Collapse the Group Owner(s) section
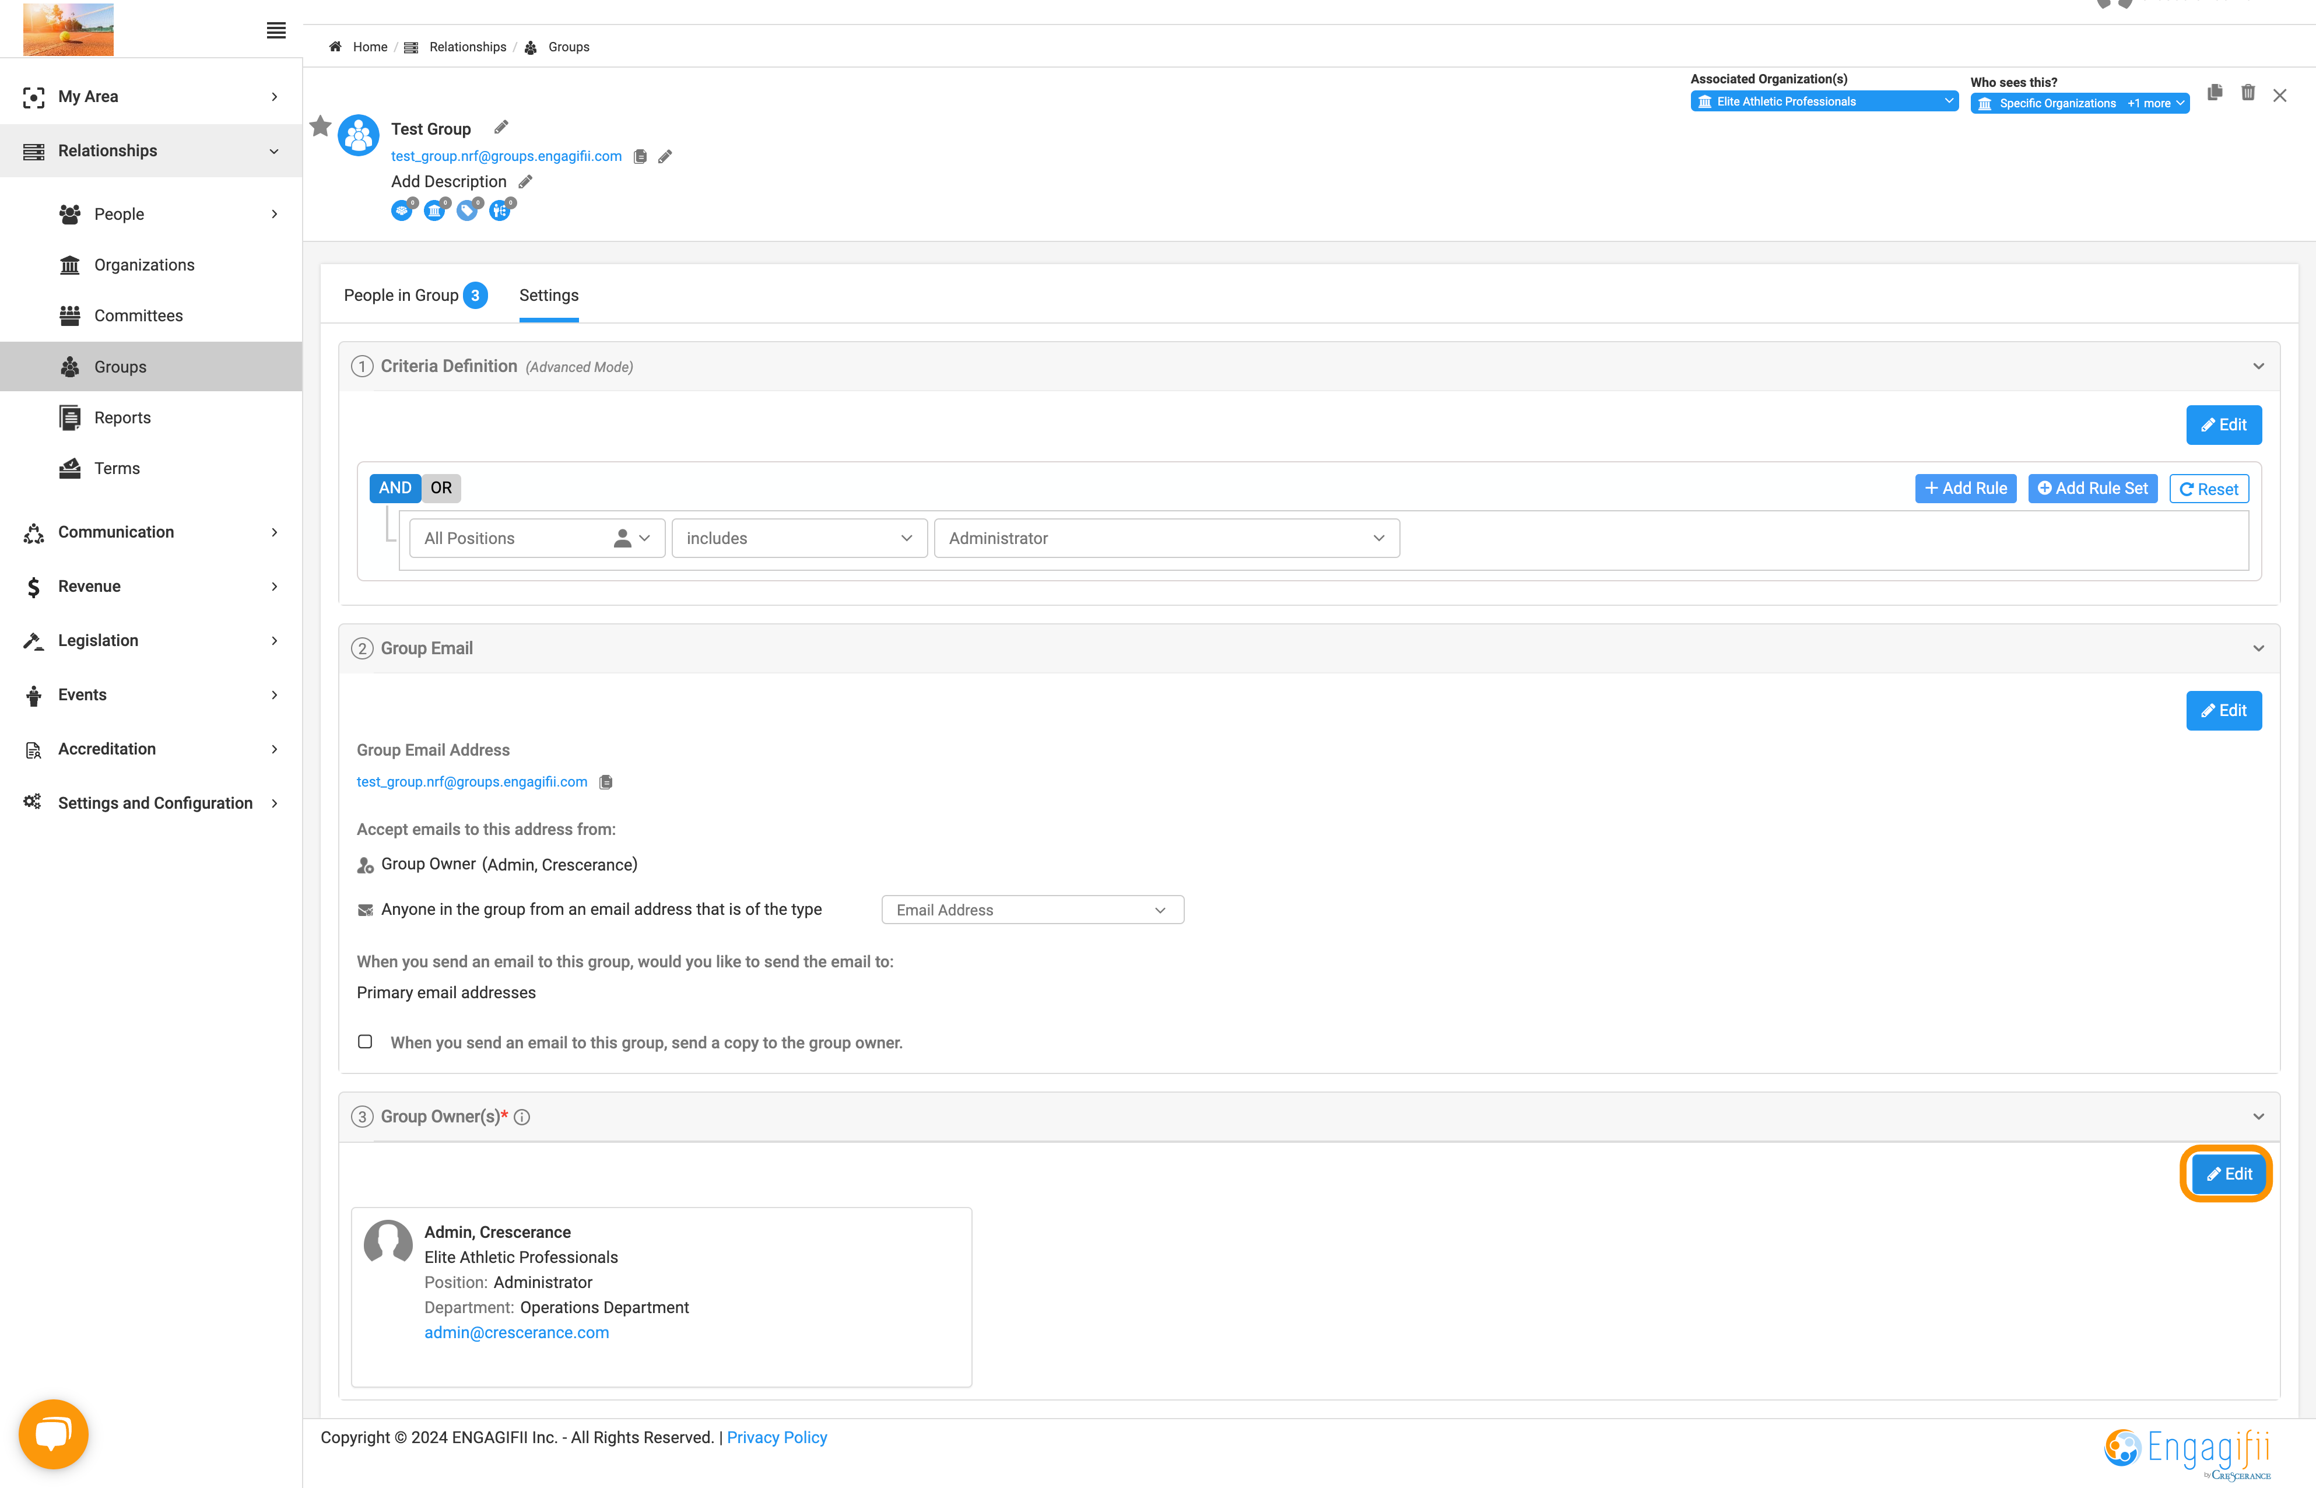The width and height of the screenshot is (2316, 1488). coord(2258,1117)
